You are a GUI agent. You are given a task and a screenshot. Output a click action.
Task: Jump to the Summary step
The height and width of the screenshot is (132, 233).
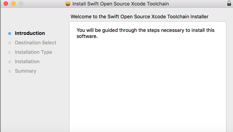click(x=26, y=71)
